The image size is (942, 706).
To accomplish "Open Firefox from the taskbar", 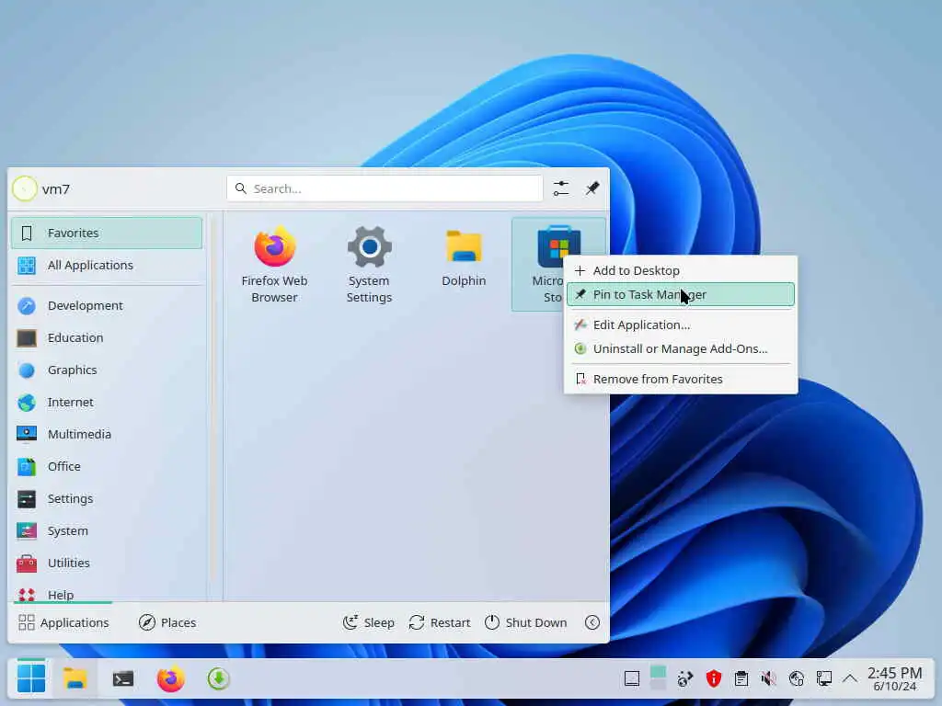I will 170,679.
